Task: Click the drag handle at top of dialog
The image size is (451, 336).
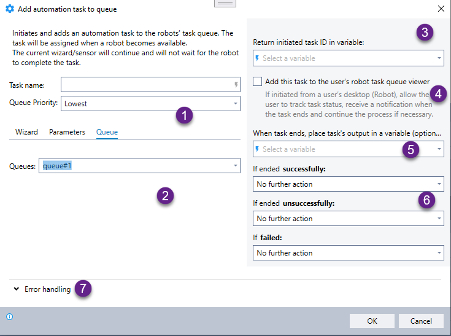Action: (x=225, y=3)
